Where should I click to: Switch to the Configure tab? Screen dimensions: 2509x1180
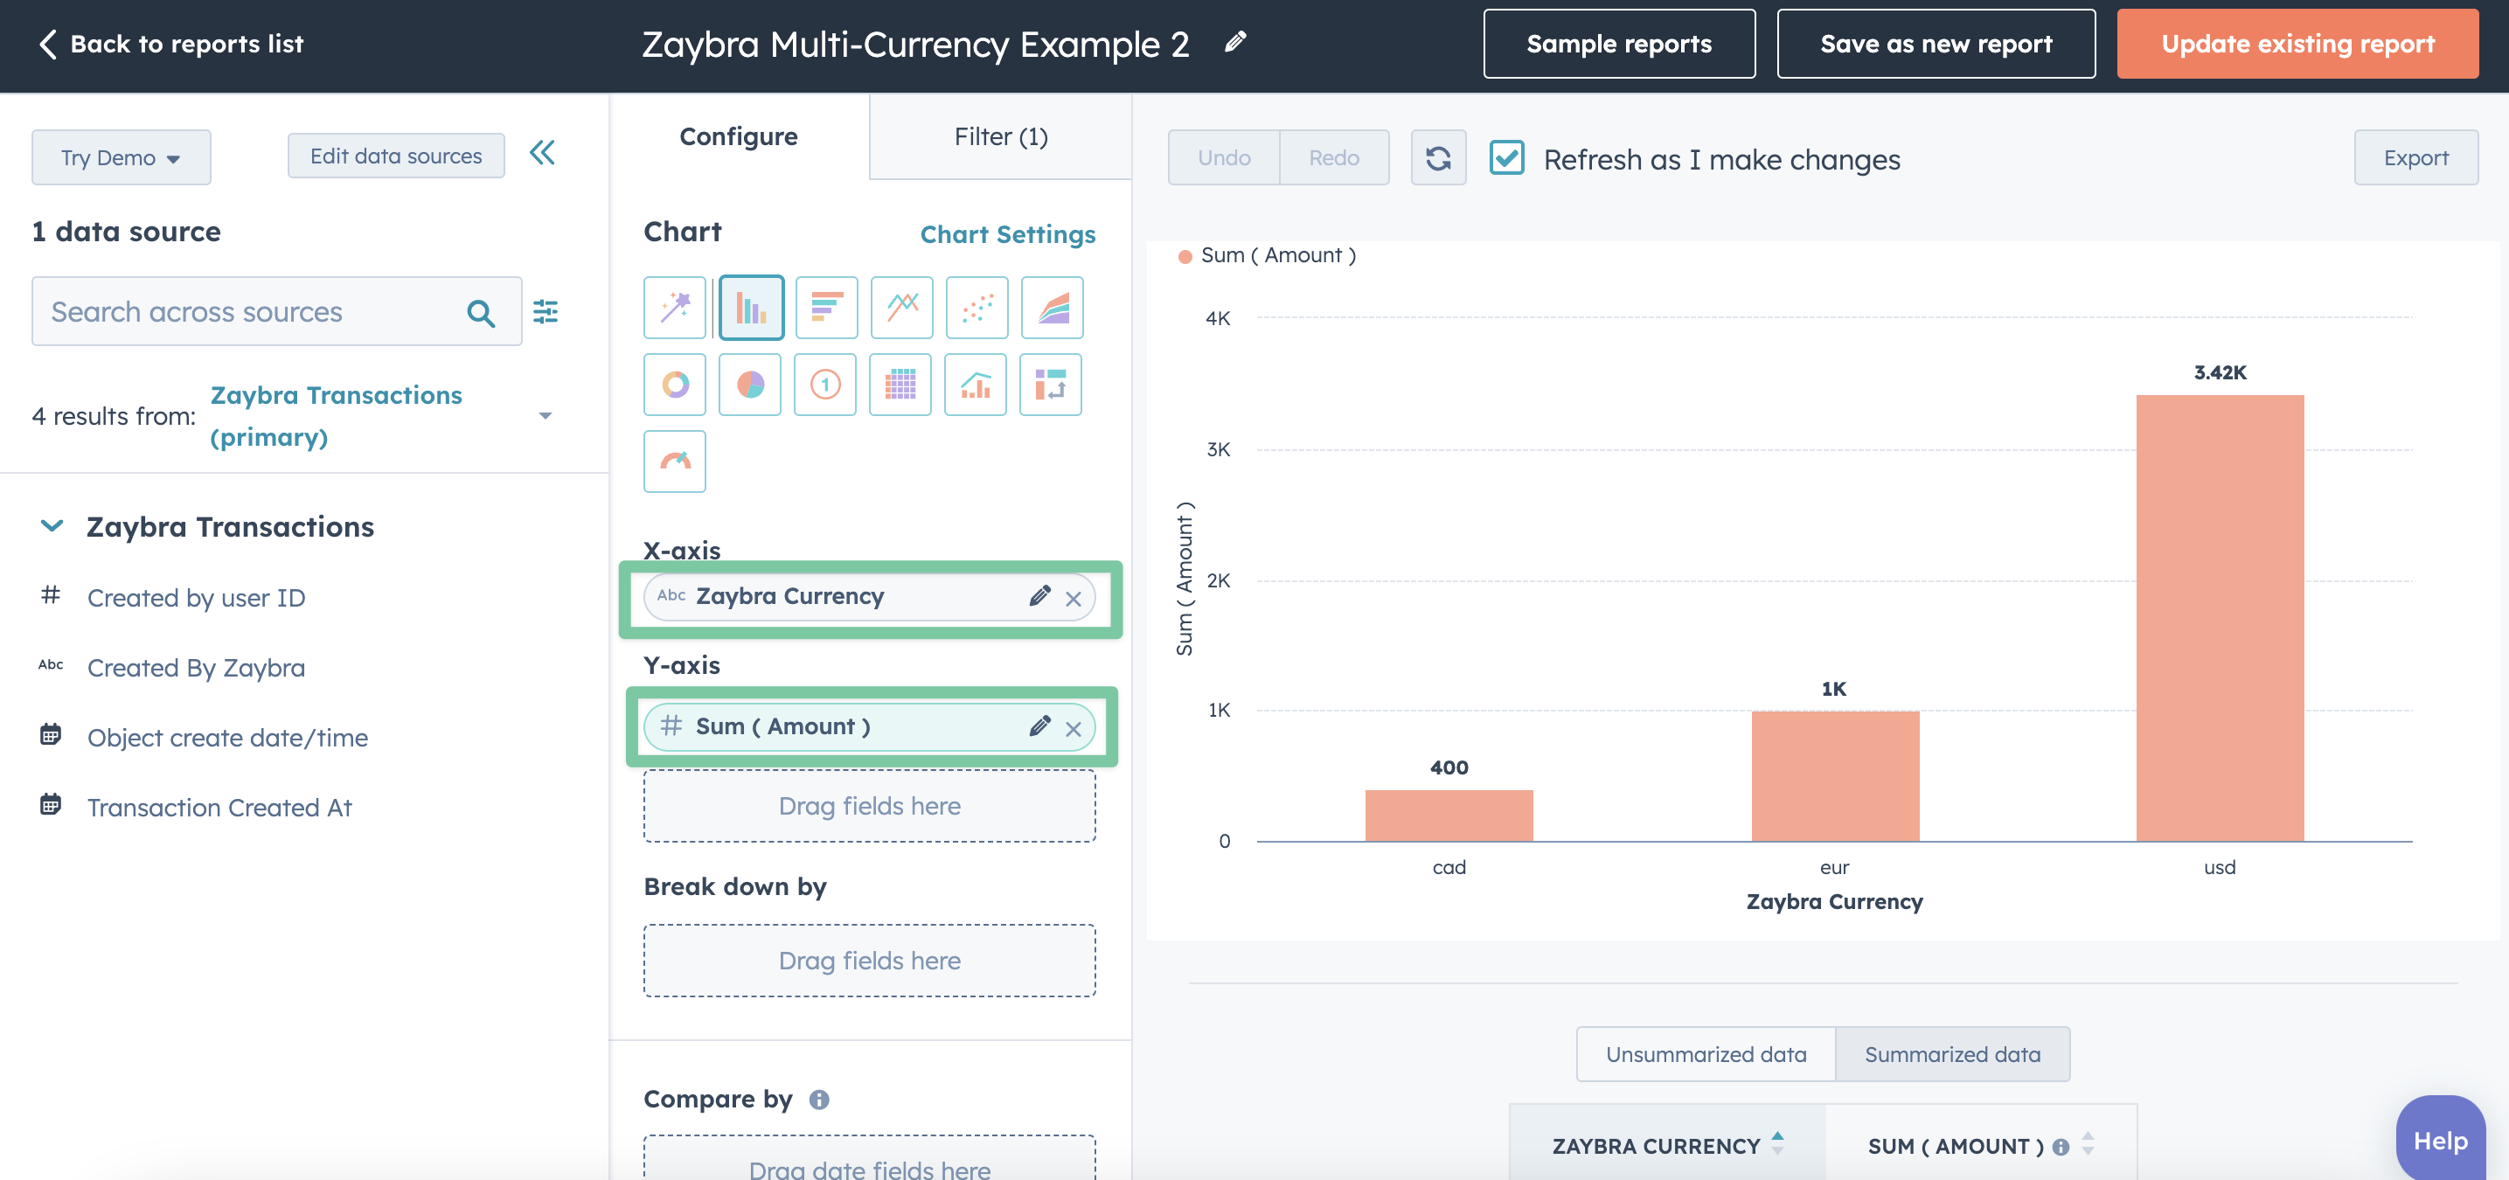[x=739, y=136]
